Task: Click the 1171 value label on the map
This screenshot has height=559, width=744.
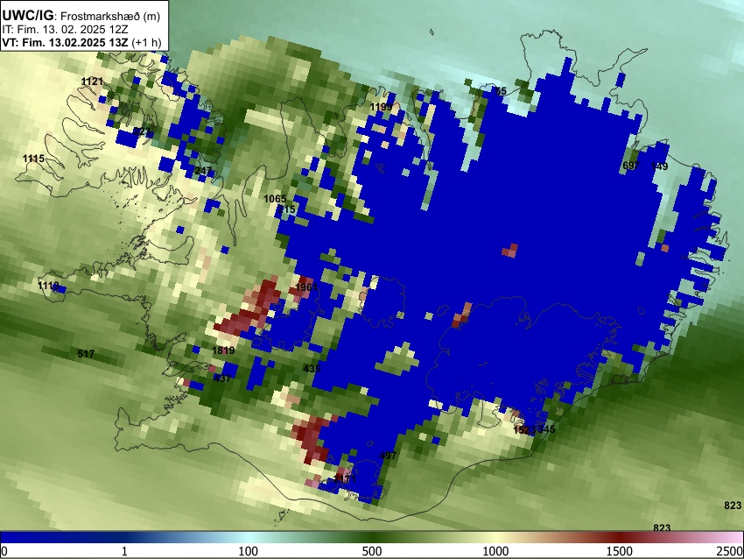Action: coord(345,479)
